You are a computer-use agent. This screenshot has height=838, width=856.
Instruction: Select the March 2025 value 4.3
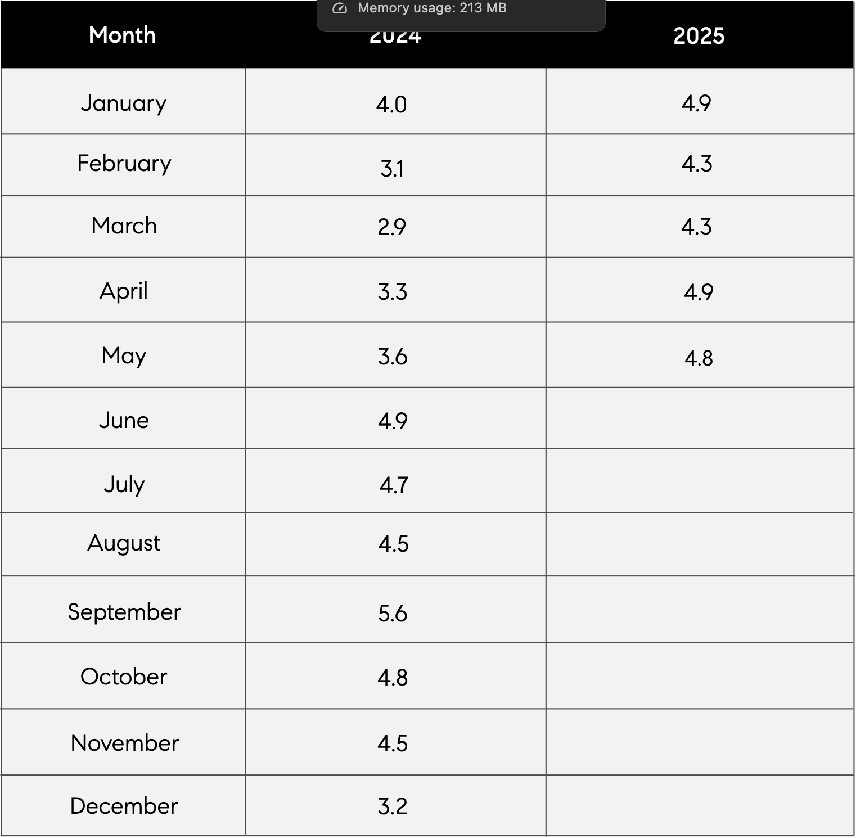696,227
